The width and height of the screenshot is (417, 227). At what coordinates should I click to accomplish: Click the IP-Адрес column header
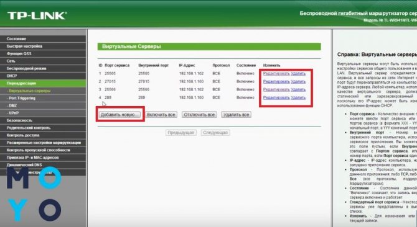coord(187,65)
